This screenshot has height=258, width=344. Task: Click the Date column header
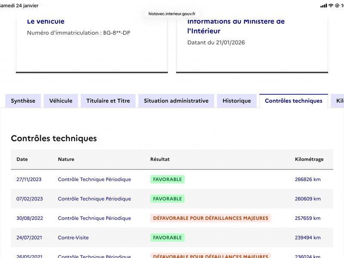tap(22, 159)
